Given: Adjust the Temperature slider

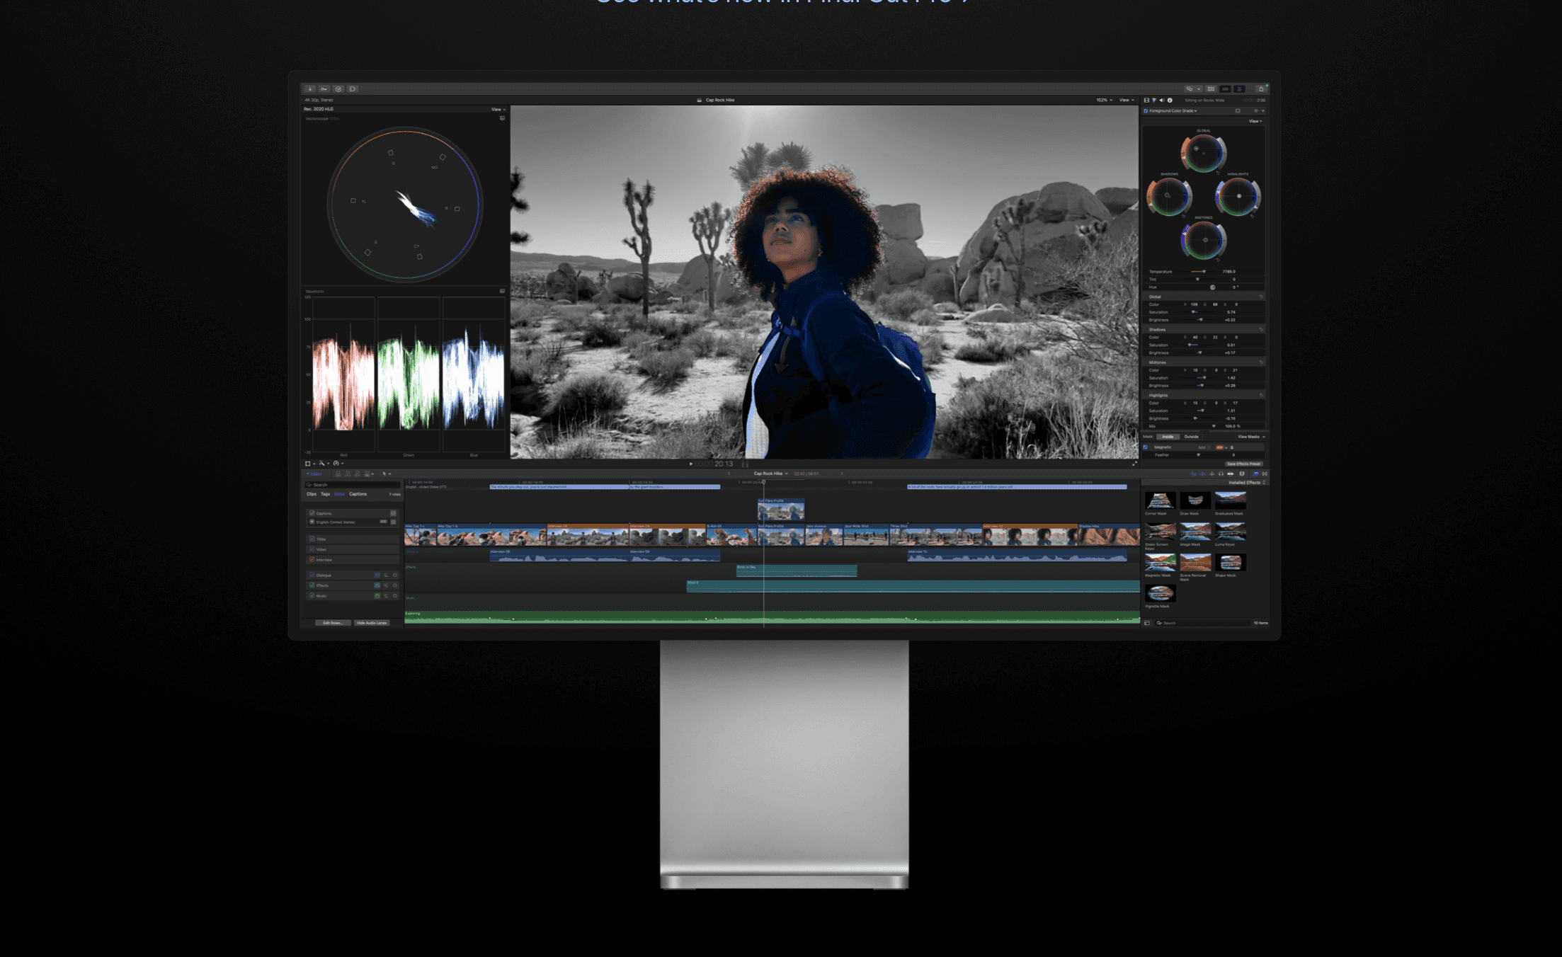Looking at the screenshot, I should (1203, 272).
